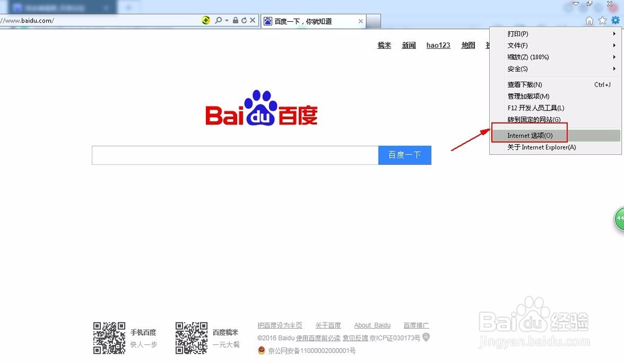
Task: Click the Tools gear icon
Action: coord(616,20)
